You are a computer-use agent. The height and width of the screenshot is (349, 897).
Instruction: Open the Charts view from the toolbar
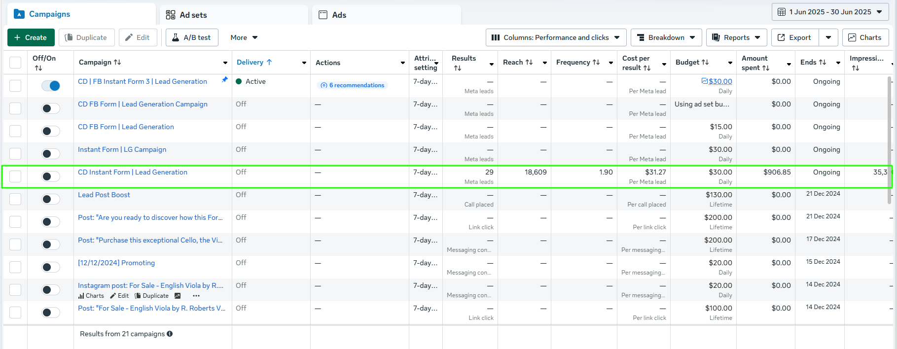click(x=865, y=37)
